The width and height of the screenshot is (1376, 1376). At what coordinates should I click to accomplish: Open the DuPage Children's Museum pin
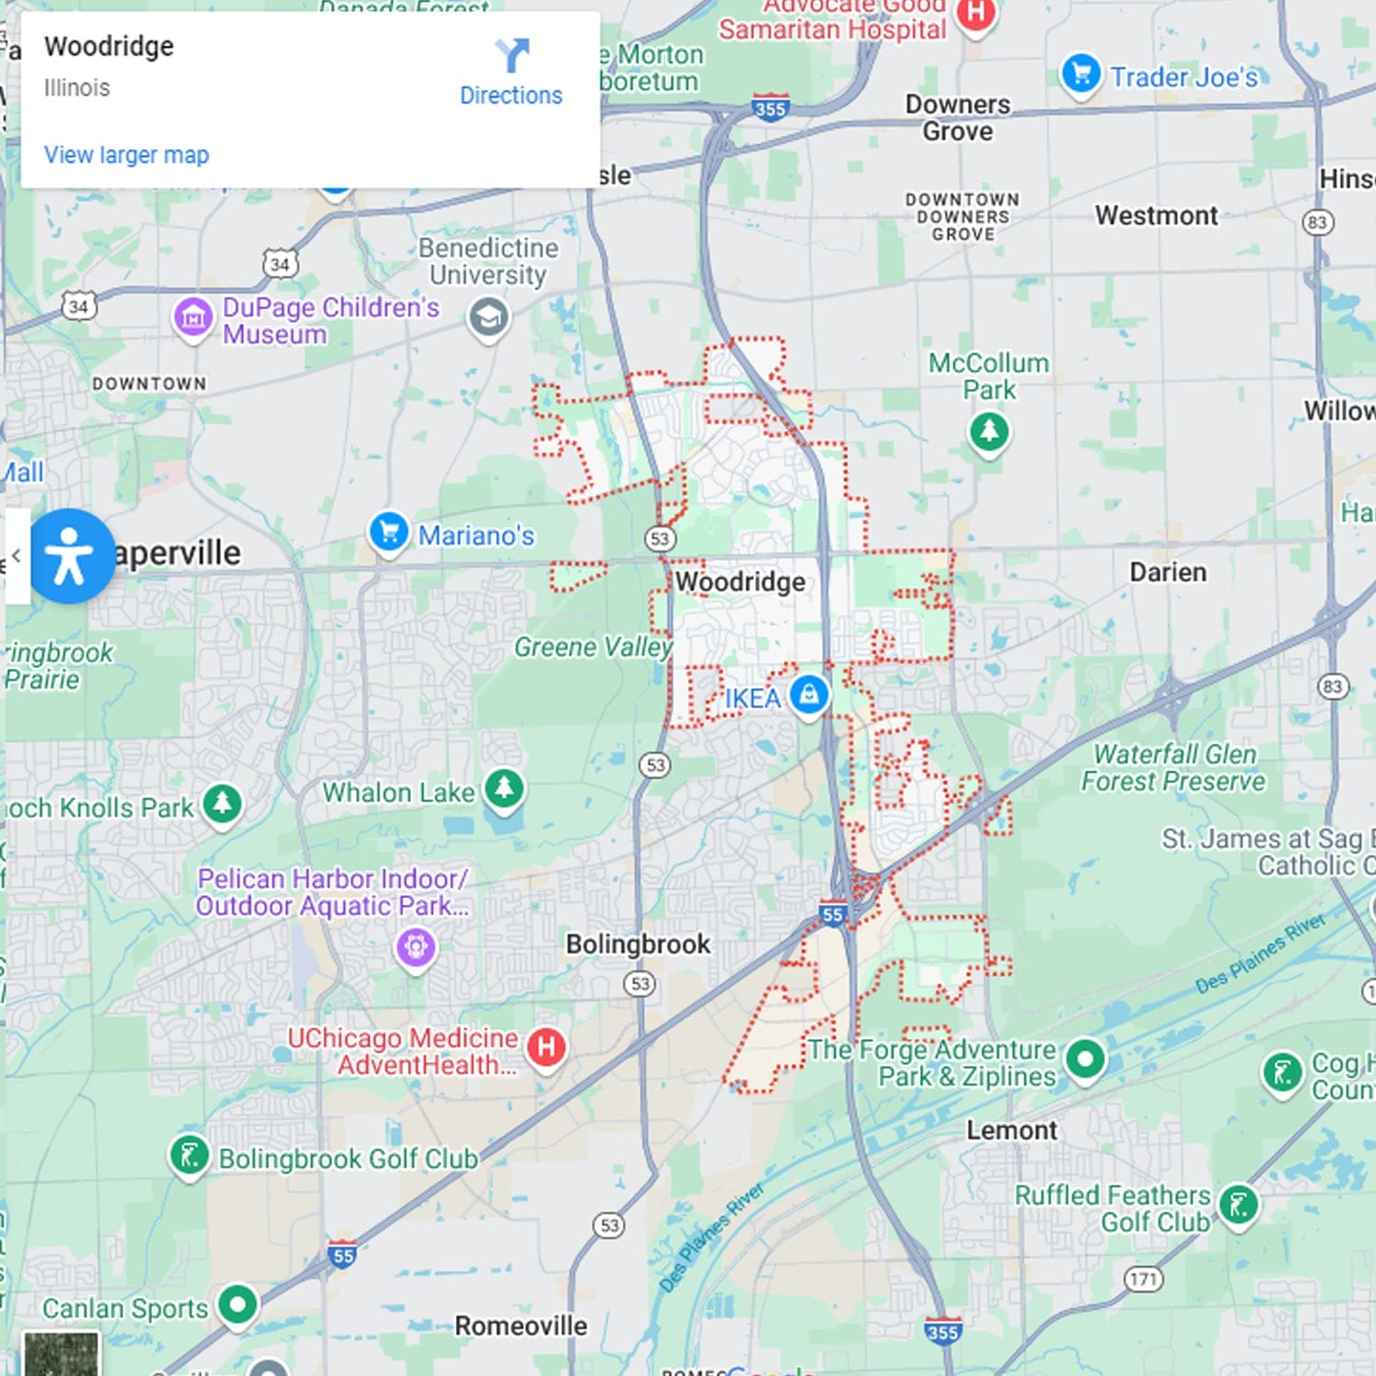pos(194,318)
